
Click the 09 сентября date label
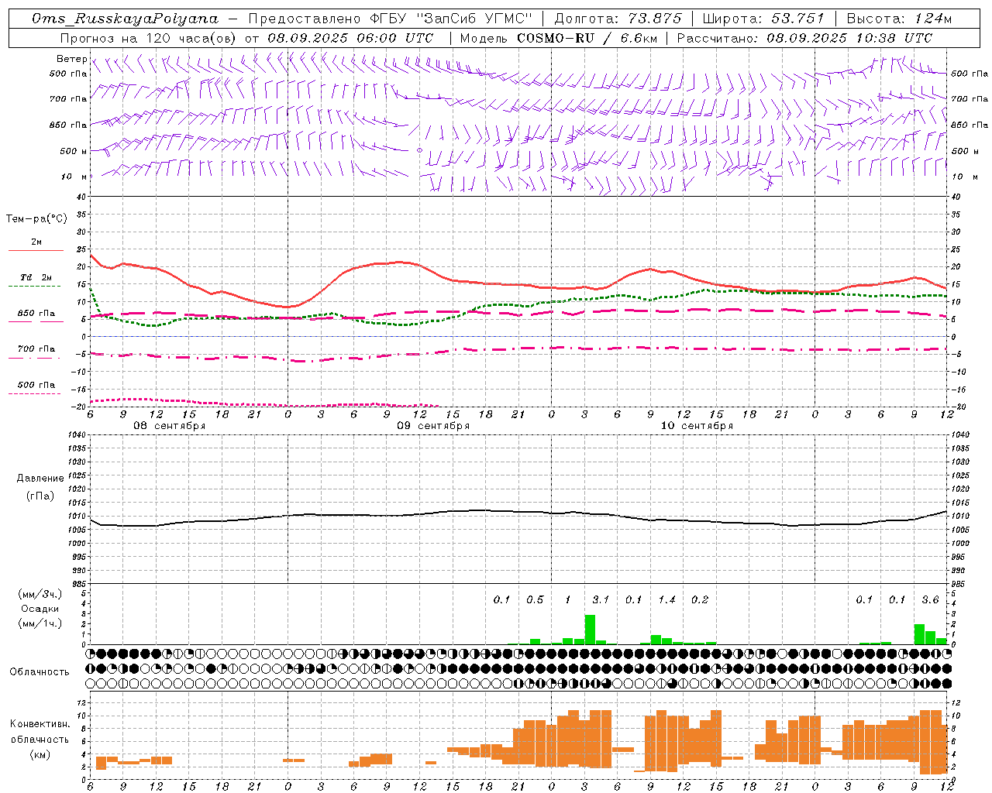click(433, 426)
